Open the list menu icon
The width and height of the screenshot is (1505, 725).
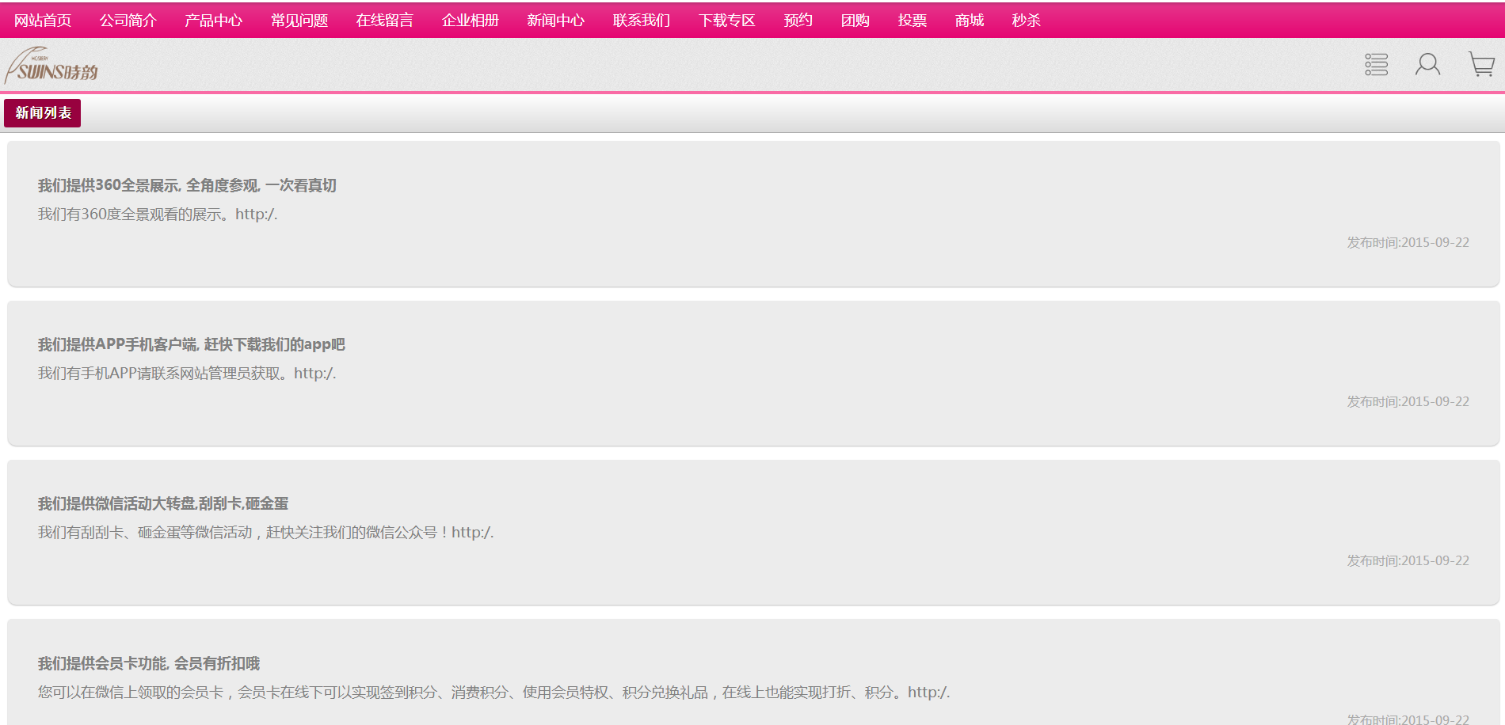pos(1377,65)
